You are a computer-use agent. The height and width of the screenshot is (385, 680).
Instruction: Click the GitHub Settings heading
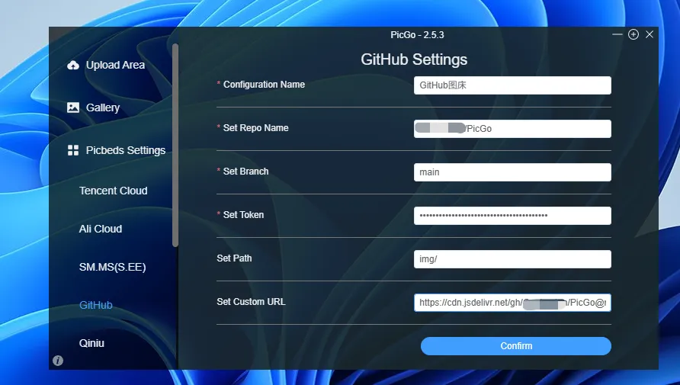[414, 59]
